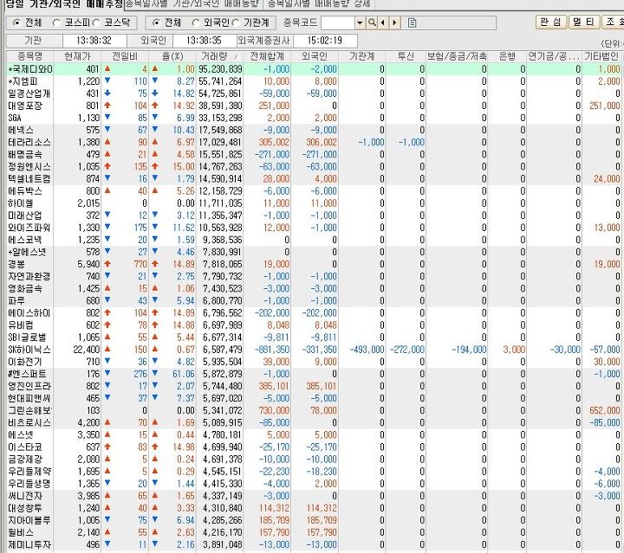Screen dimensions: 624x553
Task: Select the *국제디와이 stock row name
Action: [x=30, y=69]
